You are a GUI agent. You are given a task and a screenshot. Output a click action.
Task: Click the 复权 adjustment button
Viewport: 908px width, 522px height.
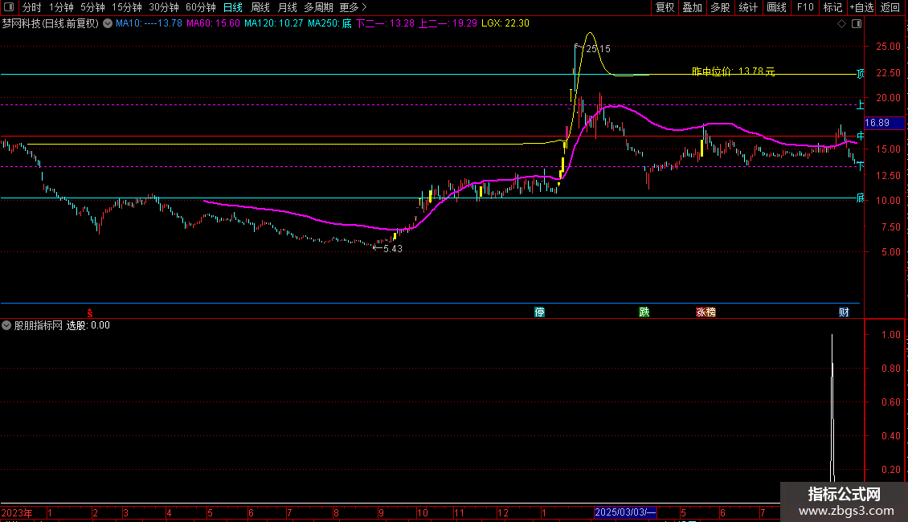point(665,7)
